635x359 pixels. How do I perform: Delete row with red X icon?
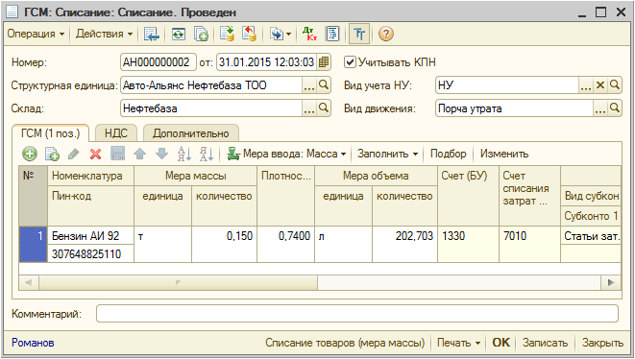pos(95,154)
